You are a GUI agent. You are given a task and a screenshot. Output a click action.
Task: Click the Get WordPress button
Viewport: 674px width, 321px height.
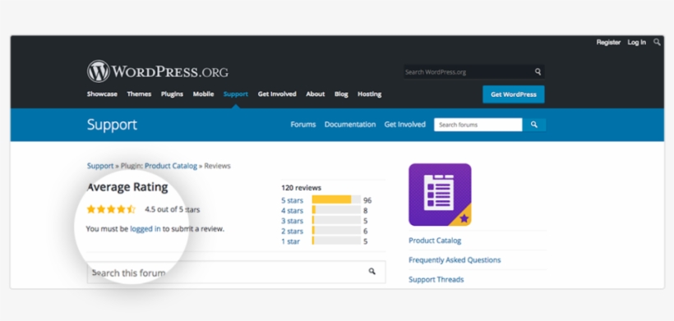click(x=513, y=94)
